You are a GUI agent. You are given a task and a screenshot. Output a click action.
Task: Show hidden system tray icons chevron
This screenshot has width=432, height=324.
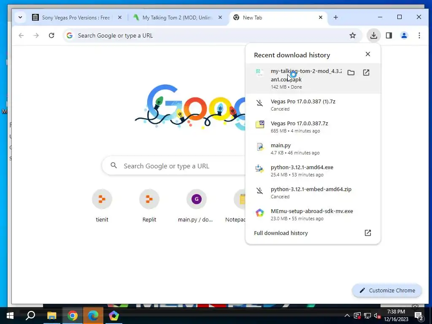(347, 316)
